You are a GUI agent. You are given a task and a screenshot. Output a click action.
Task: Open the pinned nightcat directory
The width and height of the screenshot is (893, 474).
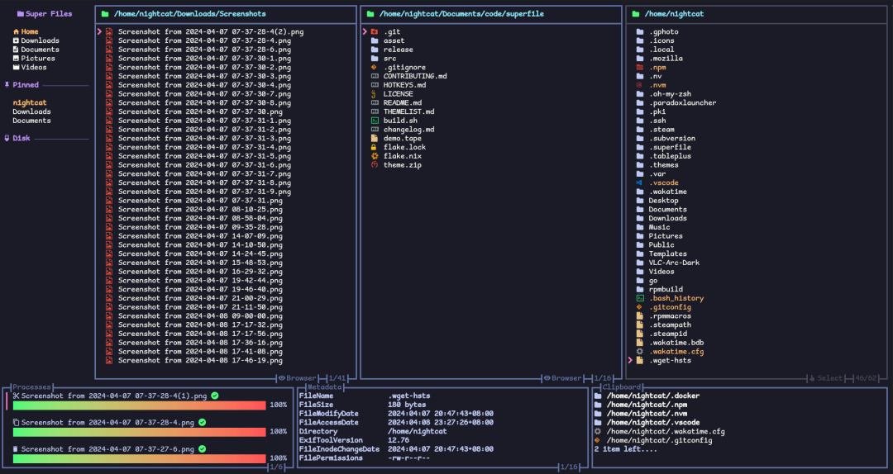(31, 102)
